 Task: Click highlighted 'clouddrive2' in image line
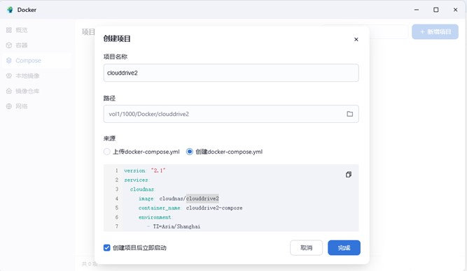pos(202,198)
